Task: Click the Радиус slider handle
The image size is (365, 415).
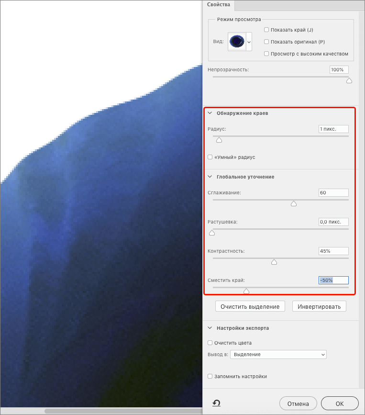Action: [219, 140]
